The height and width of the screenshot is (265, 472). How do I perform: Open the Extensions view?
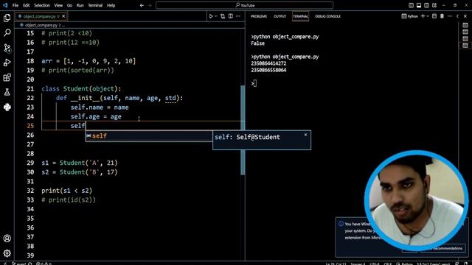coord(7,77)
